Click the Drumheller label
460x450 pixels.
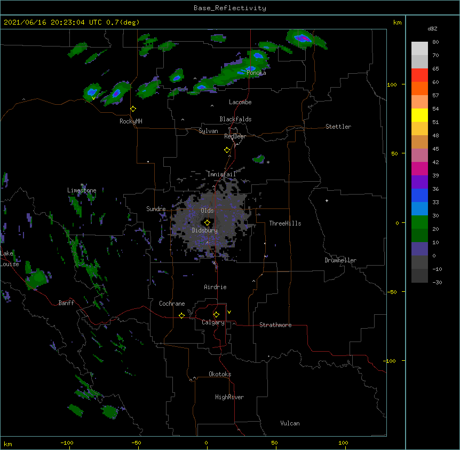(x=340, y=260)
